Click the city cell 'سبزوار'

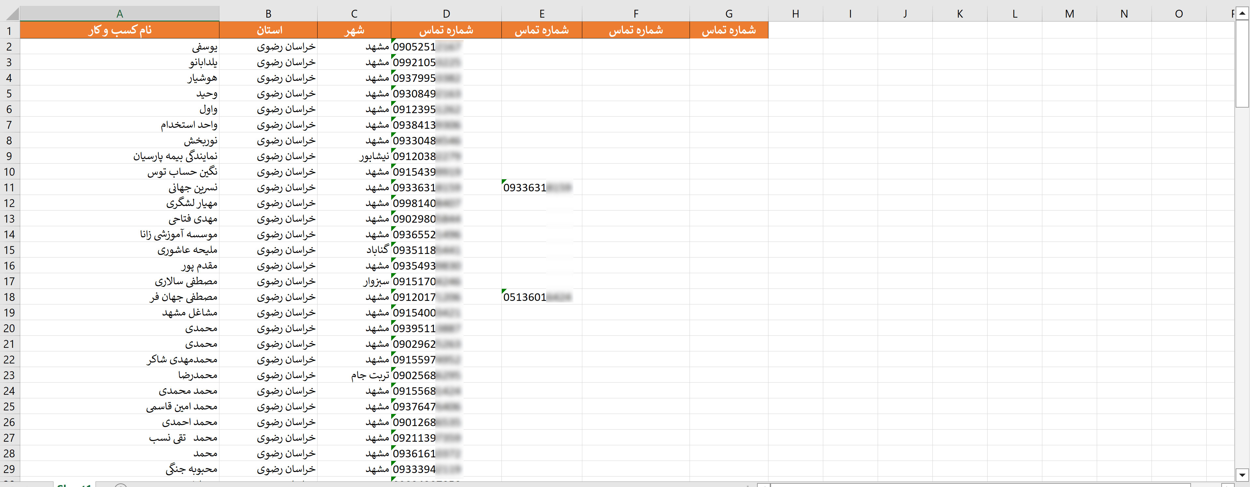354,281
